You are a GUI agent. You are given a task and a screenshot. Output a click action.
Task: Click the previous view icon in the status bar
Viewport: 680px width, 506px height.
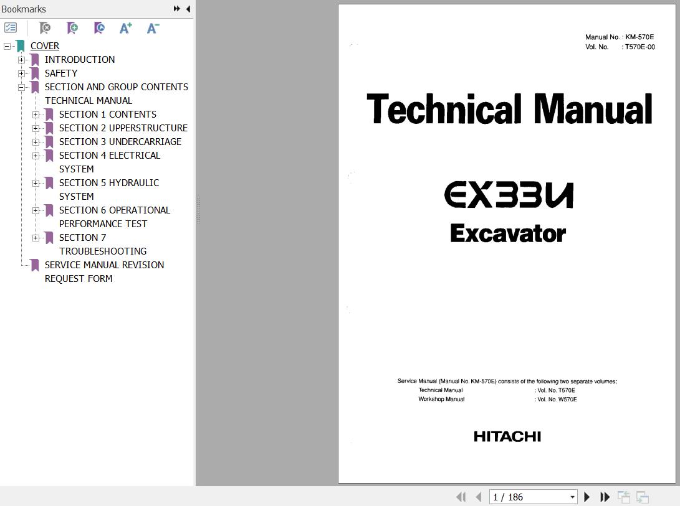[624, 497]
